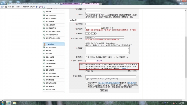Go back with the browser Back arrow

[2, 4]
